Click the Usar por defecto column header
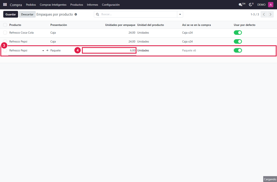The image size is (277, 182). tap(245, 25)
